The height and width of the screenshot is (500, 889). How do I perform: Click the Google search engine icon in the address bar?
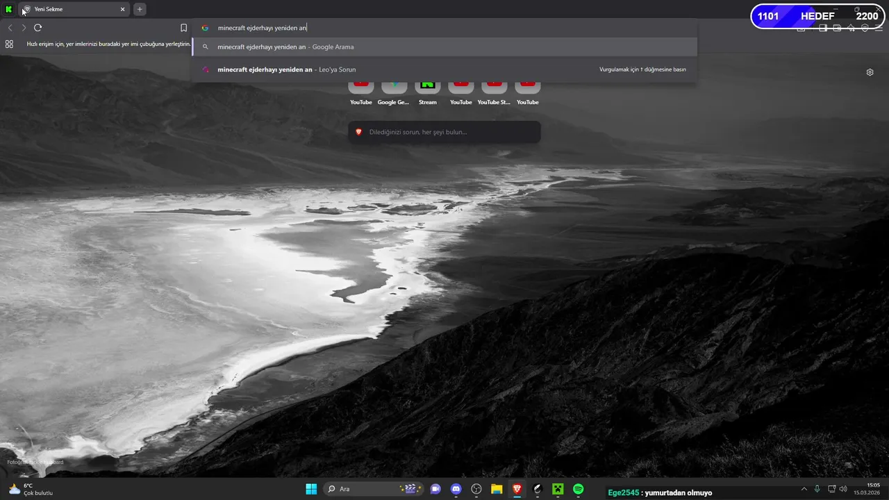205,28
